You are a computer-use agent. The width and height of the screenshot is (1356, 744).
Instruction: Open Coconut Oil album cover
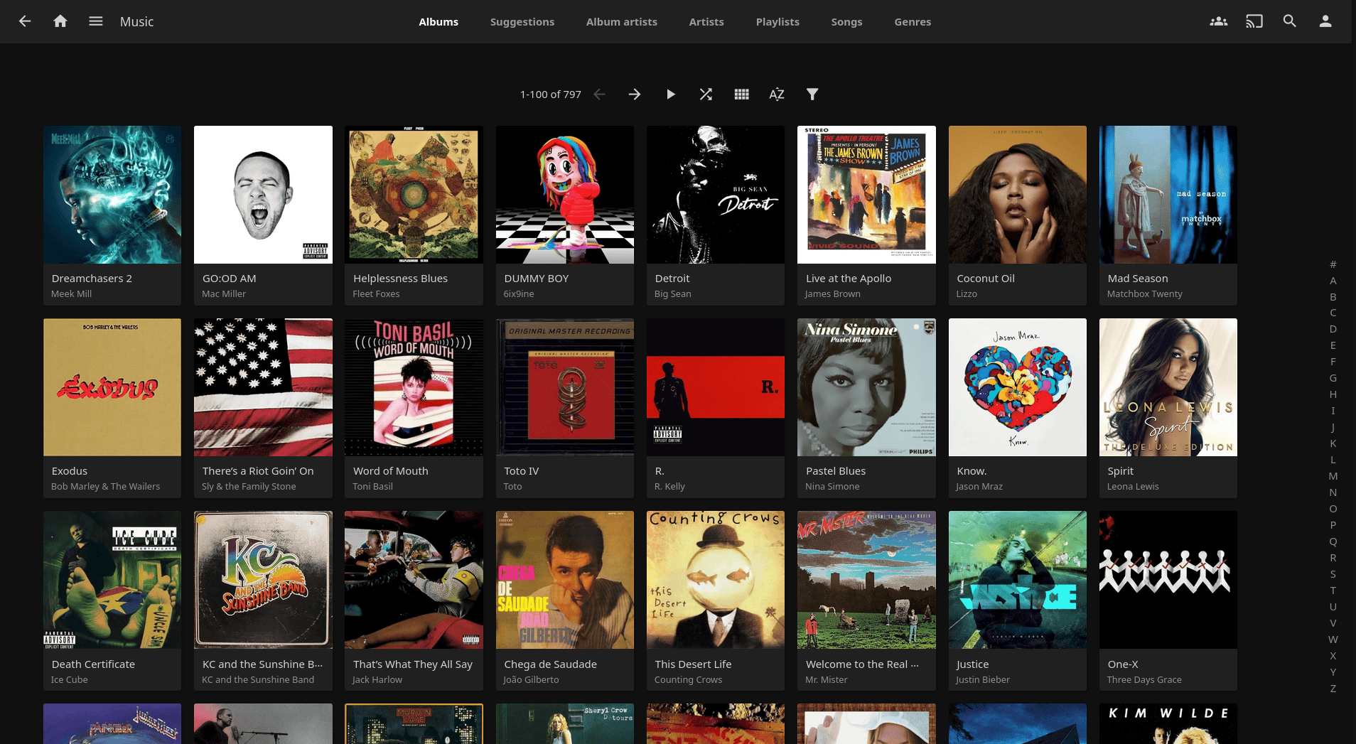click(1018, 195)
